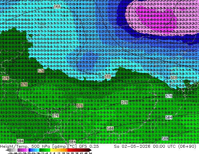The width and height of the screenshot is (199, 154).
Task: Click the dark green legend color block
Action: tap(40, 150)
